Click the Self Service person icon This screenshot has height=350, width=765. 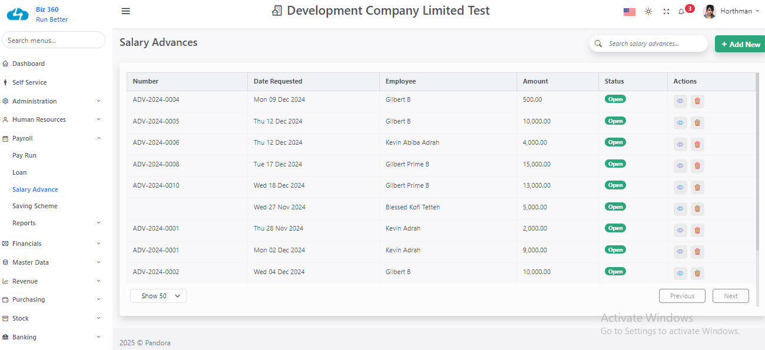[5, 82]
